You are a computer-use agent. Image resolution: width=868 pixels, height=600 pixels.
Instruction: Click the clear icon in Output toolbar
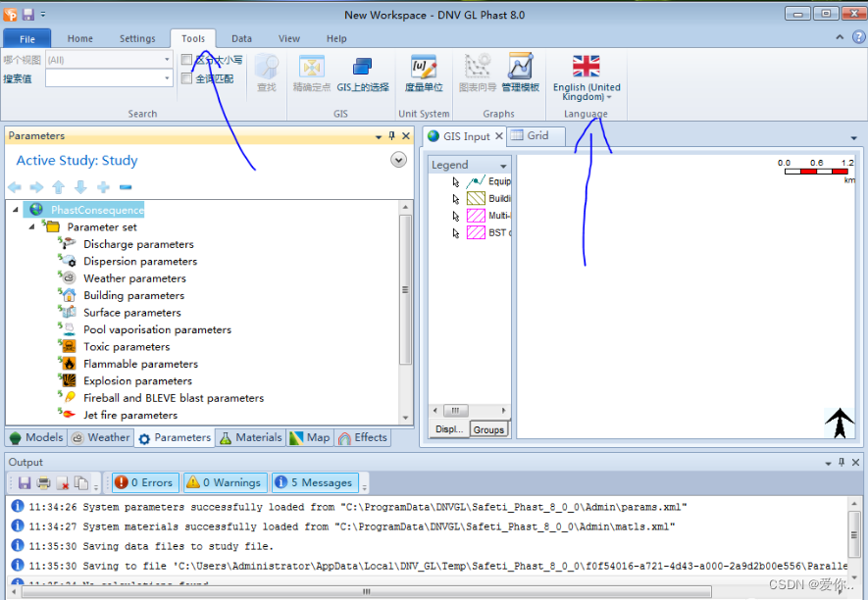click(x=63, y=483)
